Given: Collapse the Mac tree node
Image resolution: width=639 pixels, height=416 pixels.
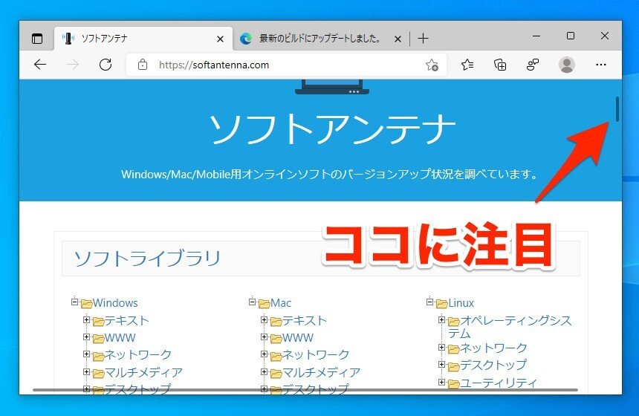Looking at the screenshot, I should [253, 302].
